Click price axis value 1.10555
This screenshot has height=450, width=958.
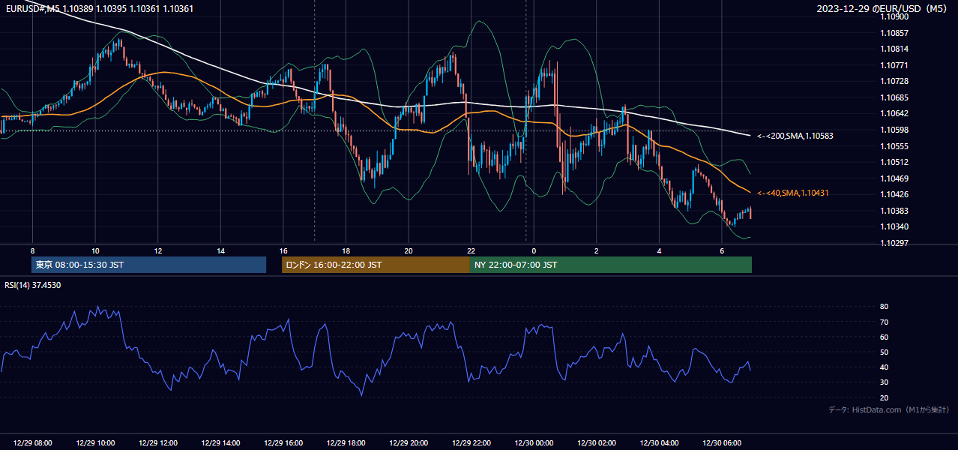coord(895,146)
